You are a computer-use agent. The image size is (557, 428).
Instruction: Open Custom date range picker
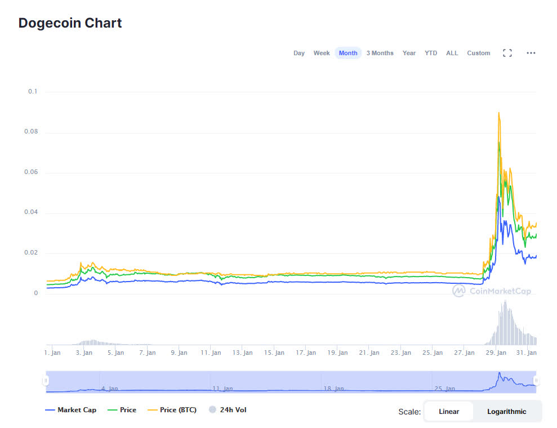[x=478, y=53]
